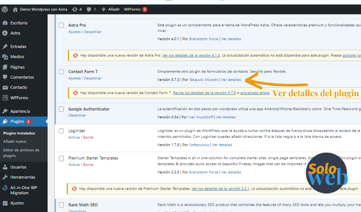Click update icon in Premium Starter Templates notice
361x212 pixels.
pyautogui.click(x=74, y=189)
